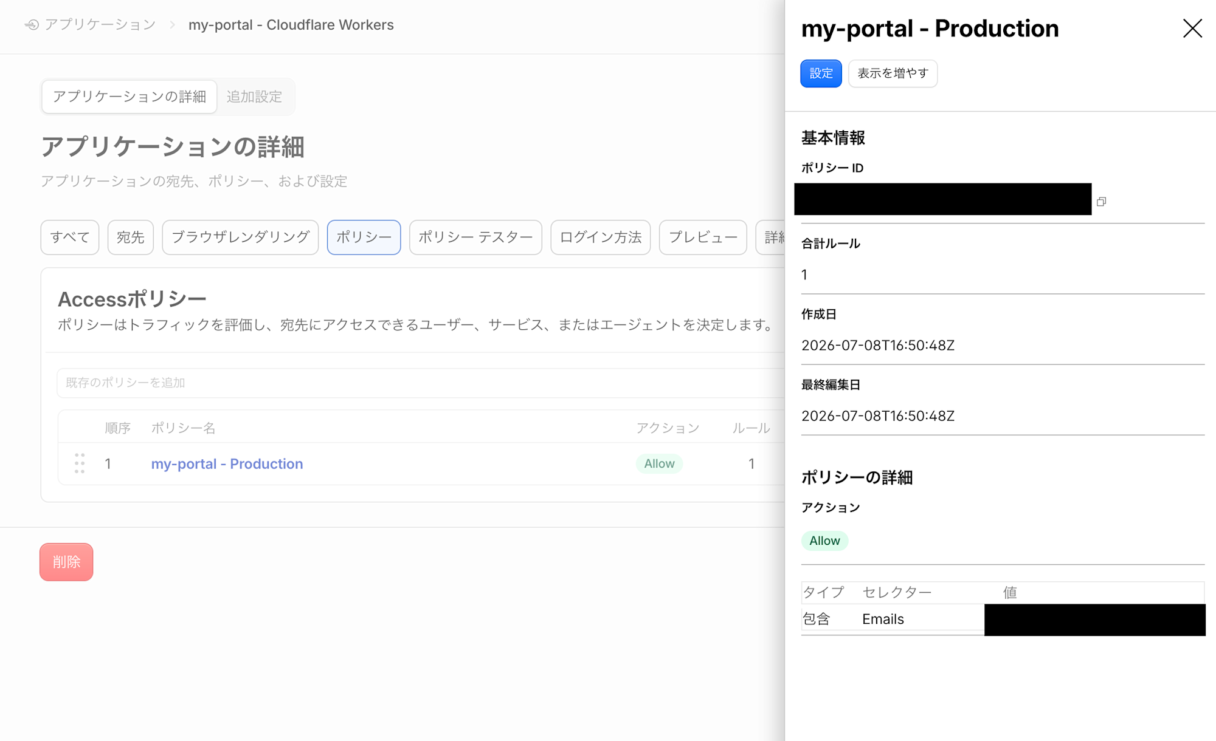Switch to the 追加設定 tab
This screenshot has width=1216, height=741.
pos(254,97)
